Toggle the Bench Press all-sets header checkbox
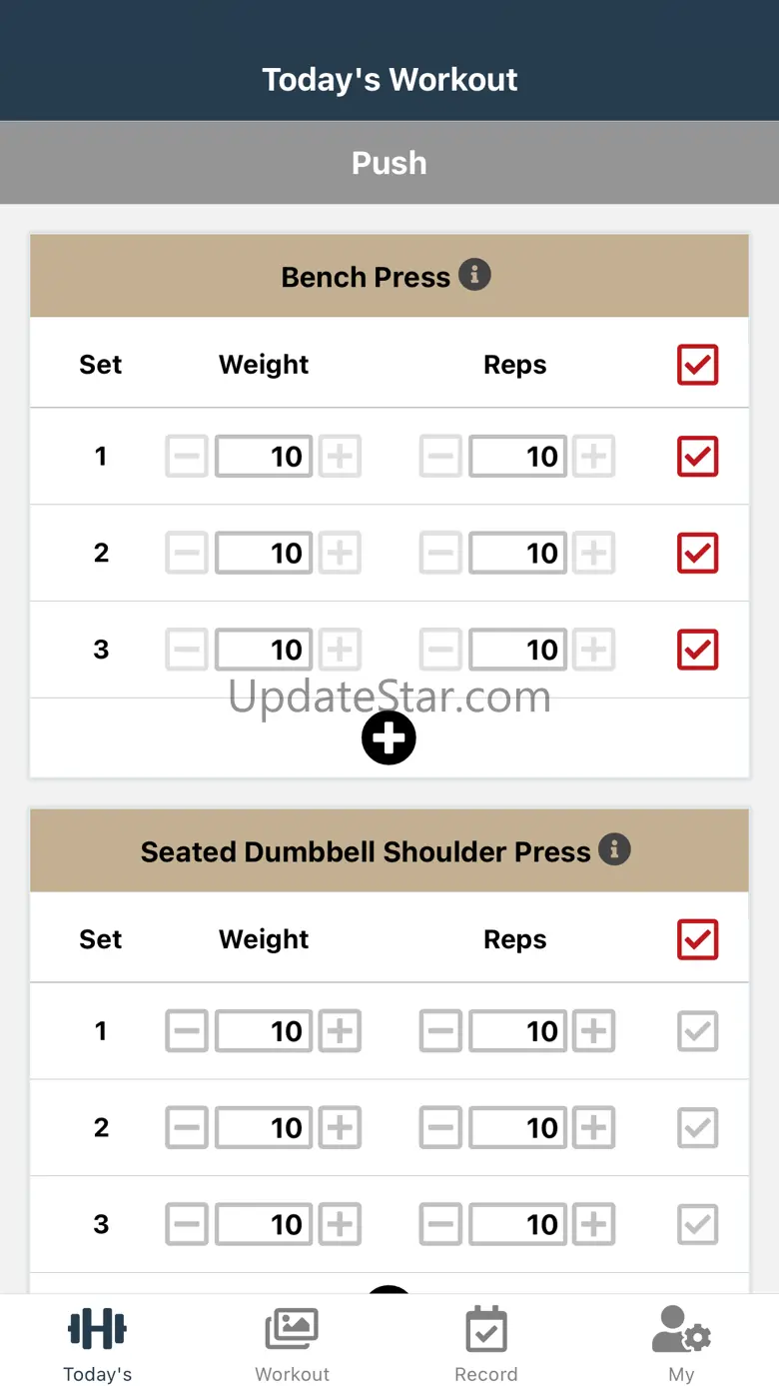 click(x=697, y=365)
